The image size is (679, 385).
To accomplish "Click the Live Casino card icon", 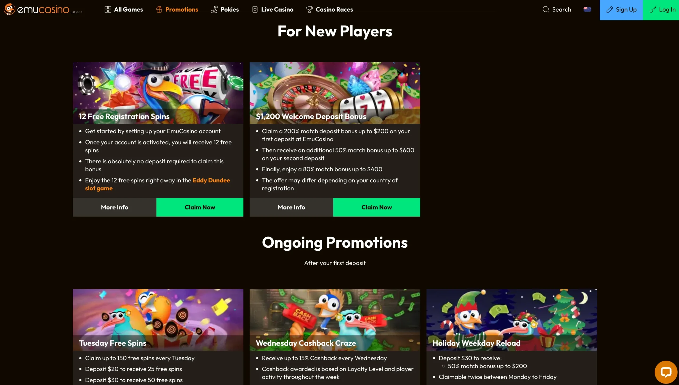I will tap(255, 10).
